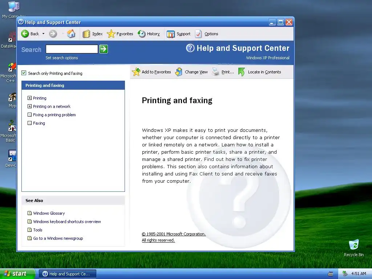Screen dimensions: 372x279
Task: Click All rights reserved link
Action: point(158,240)
